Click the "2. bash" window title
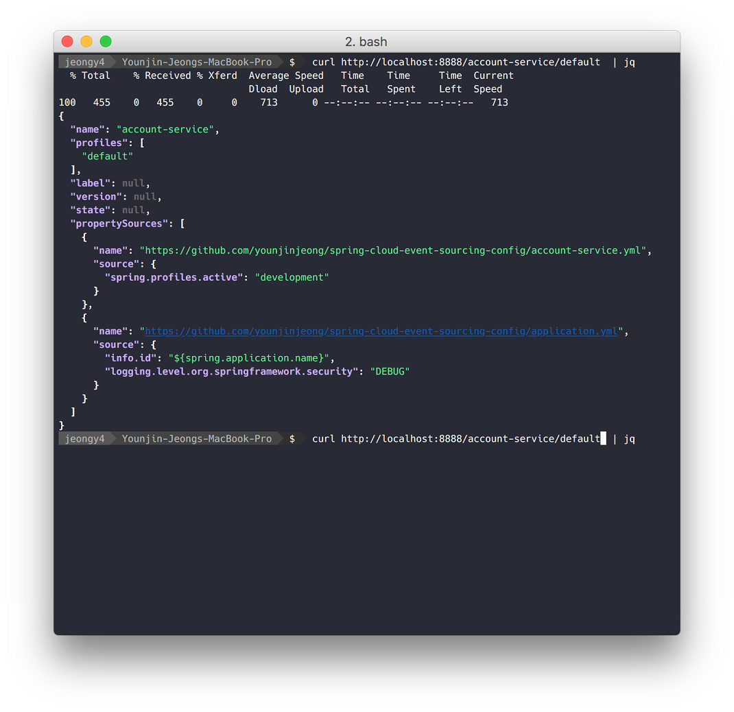Screen dimensions: 734x712 pyautogui.click(x=366, y=42)
